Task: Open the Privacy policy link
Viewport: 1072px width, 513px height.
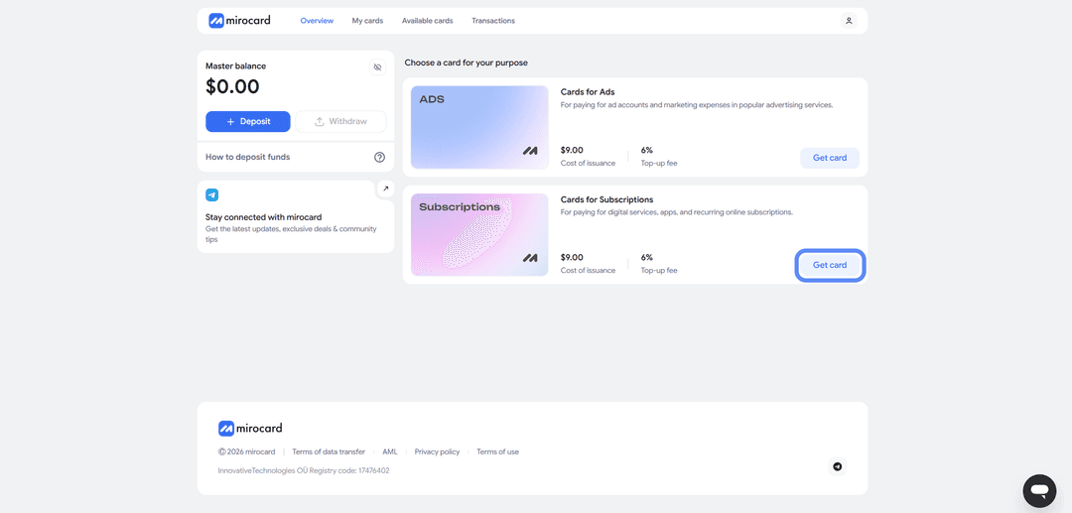Action: click(x=437, y=451)
